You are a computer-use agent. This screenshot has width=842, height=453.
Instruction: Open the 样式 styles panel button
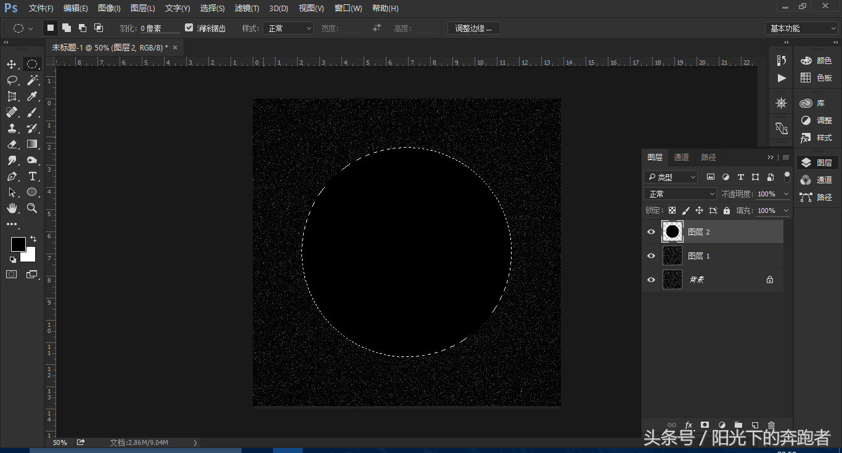(816, 138)
